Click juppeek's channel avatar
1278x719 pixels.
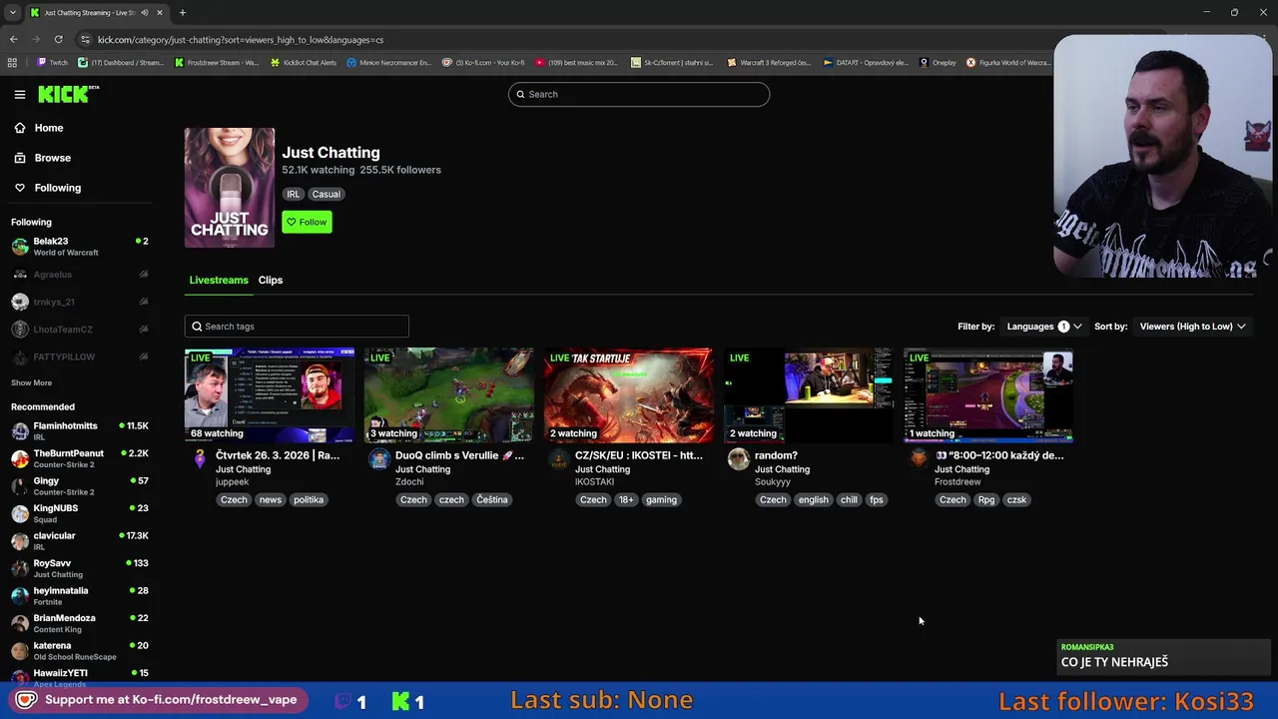click(x=199, y=458)
